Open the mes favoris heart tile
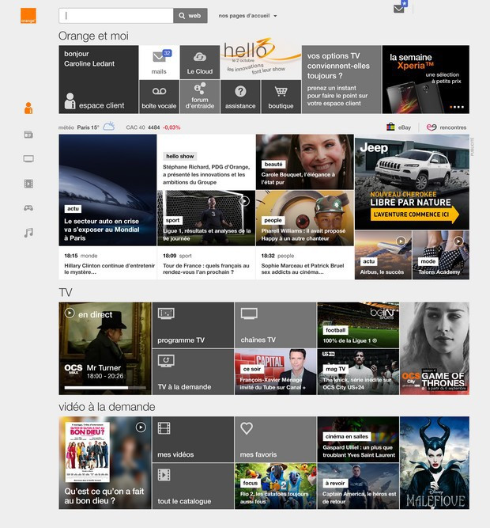 pyautogui.click(x=275, y=439)
